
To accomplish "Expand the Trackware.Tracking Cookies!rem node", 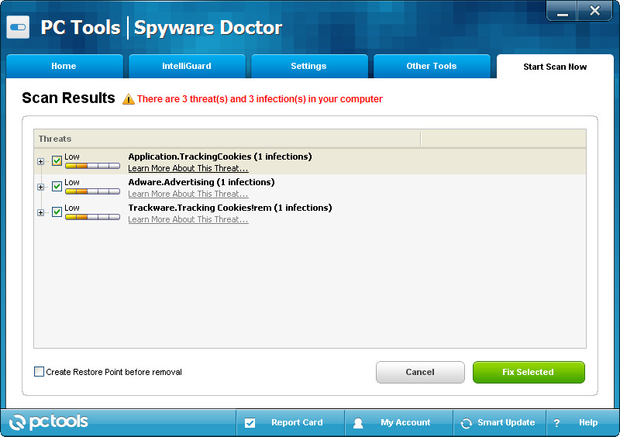I will (x=41, y=213).
